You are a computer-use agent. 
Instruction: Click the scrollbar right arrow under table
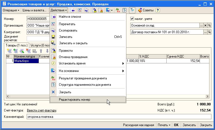(x=207, y=97)
